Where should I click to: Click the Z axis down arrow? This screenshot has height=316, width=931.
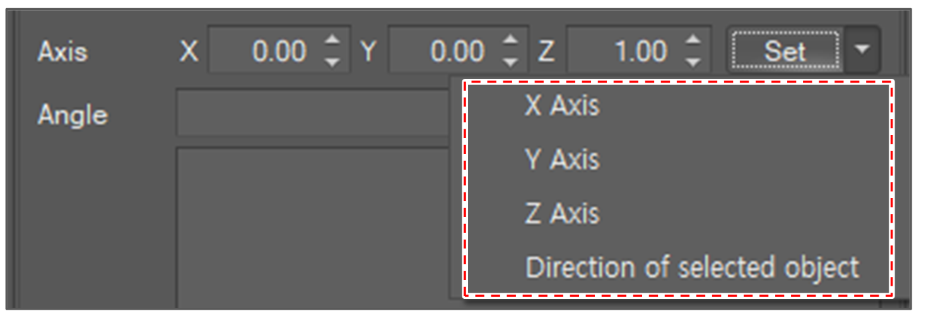pyautogui.click(x=693, y=62)
